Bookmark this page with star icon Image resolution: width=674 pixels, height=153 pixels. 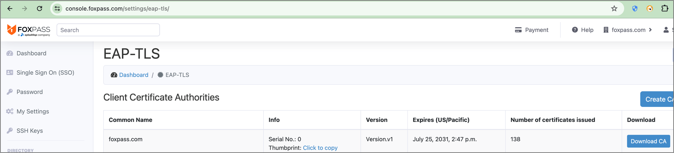click(x=614, y=9)
